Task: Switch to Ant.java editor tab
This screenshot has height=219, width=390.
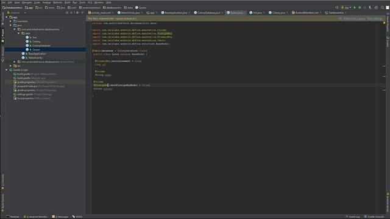Action: [257, 13]
